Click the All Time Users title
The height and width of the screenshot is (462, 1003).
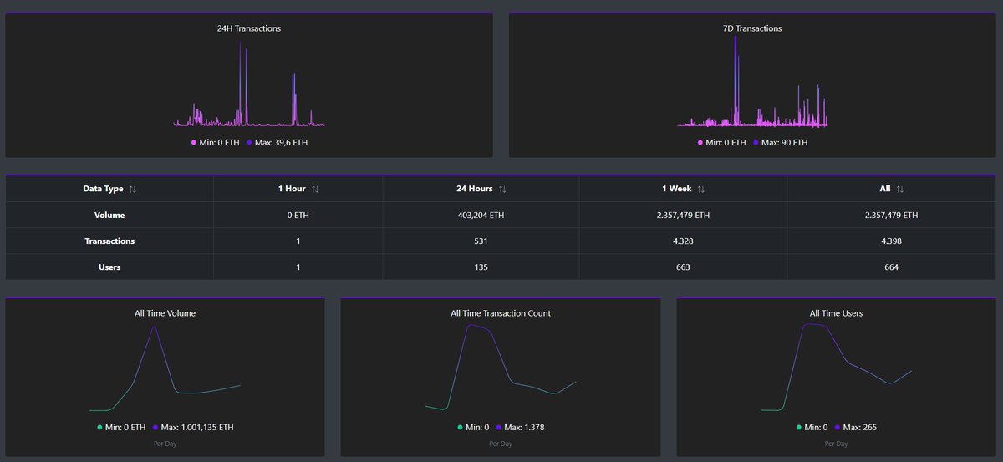(836, 313)
